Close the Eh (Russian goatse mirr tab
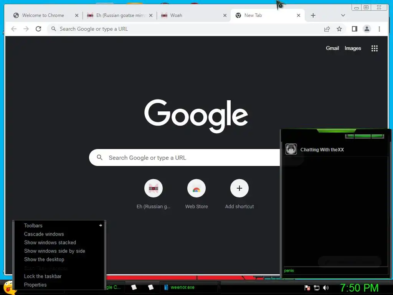The height and width of the screenshot is (295, 393). tap(150, 15)
